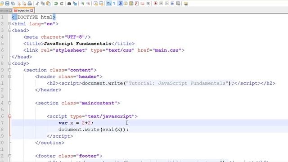Open the Function List panel icon
Image resolution: width=288 pixels, height=162 pixels.
point(137,3)
